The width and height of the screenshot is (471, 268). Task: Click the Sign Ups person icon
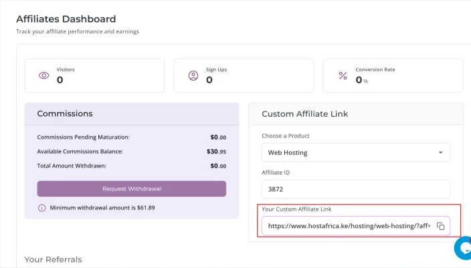point(193,75)
